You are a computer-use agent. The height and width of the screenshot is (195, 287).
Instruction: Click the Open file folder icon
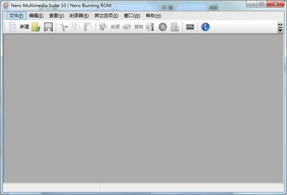[x=36, y=27]
